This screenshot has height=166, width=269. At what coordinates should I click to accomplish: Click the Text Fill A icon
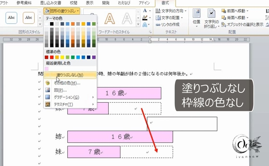[145, 11]
